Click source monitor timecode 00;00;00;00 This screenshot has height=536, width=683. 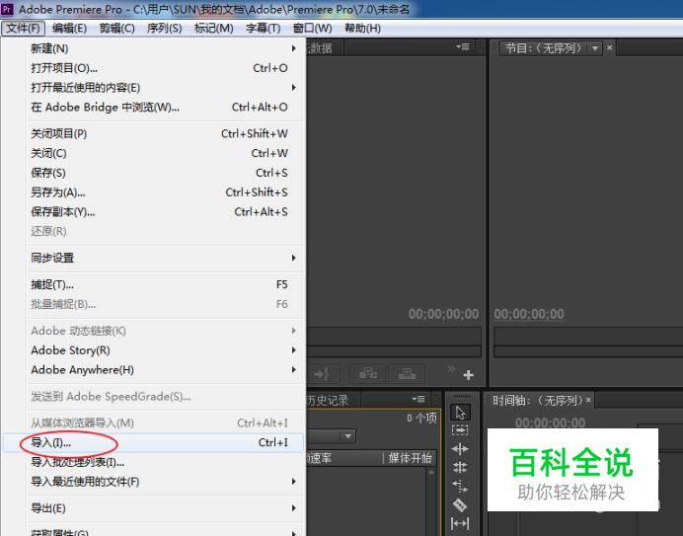pos(443,314)
